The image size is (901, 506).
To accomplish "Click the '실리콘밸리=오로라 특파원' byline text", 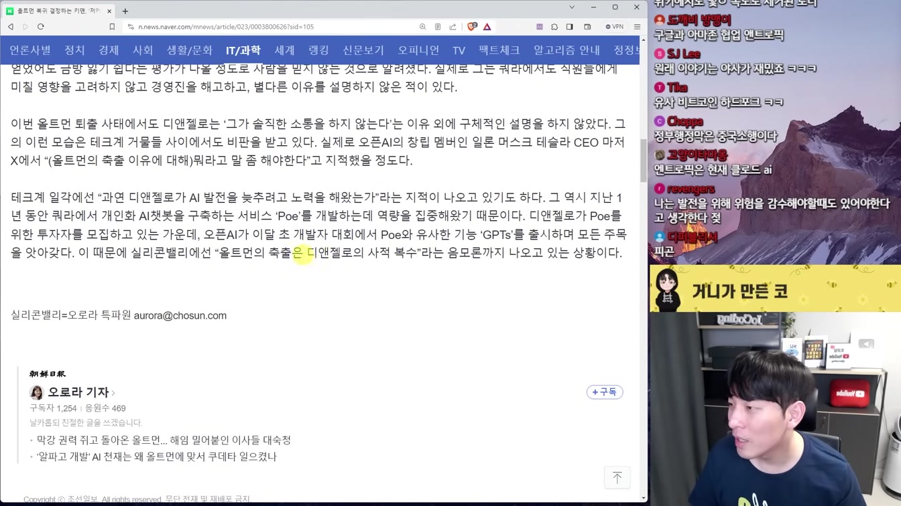I will (71, 316).
